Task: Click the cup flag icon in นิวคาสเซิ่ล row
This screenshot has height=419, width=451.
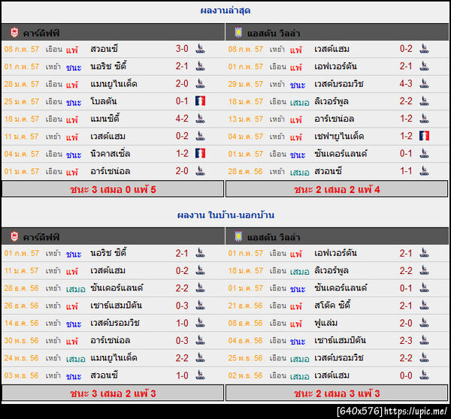Action: tap(200, 153)
